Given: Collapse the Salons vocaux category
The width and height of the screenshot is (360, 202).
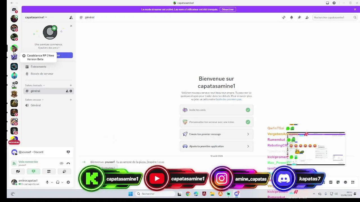Looking at the screenshot, I should (34, 100).
